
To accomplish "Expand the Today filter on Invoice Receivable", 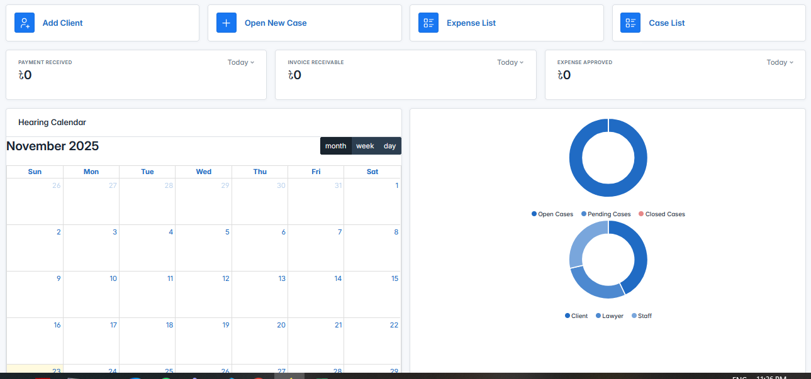I will [x=510, y=62].
